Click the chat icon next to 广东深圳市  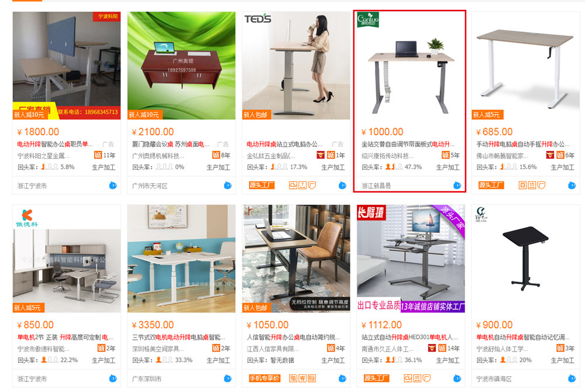pos(228,379)
